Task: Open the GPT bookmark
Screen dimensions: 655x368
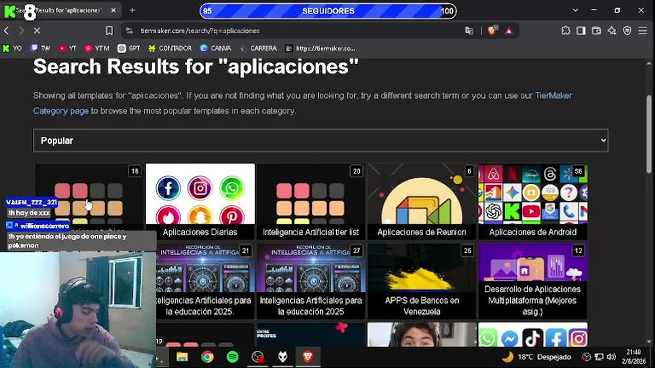Action: click(x=129, y=48)
